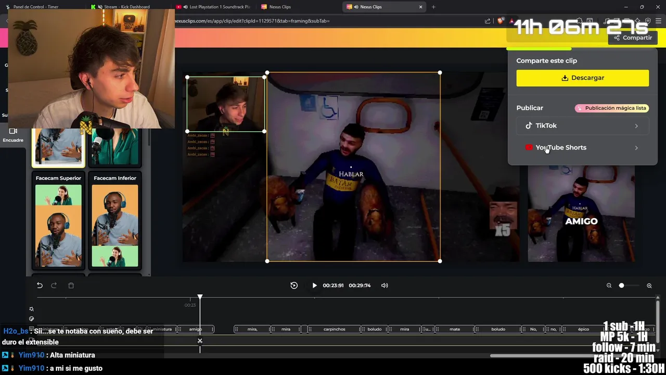The image size is (666, 375).
Task: Zoom in the timeline with the plus magnifier
Action: [x=649, y=285]
